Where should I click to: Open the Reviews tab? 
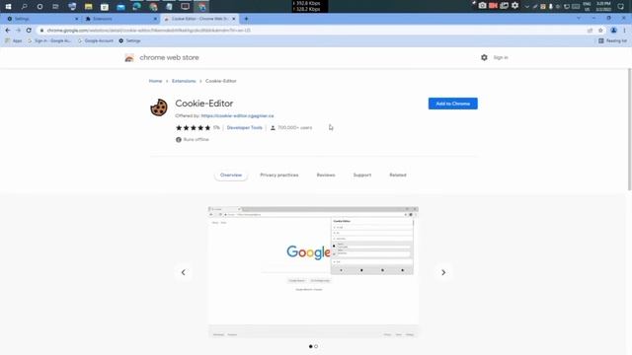click(326, 176)
